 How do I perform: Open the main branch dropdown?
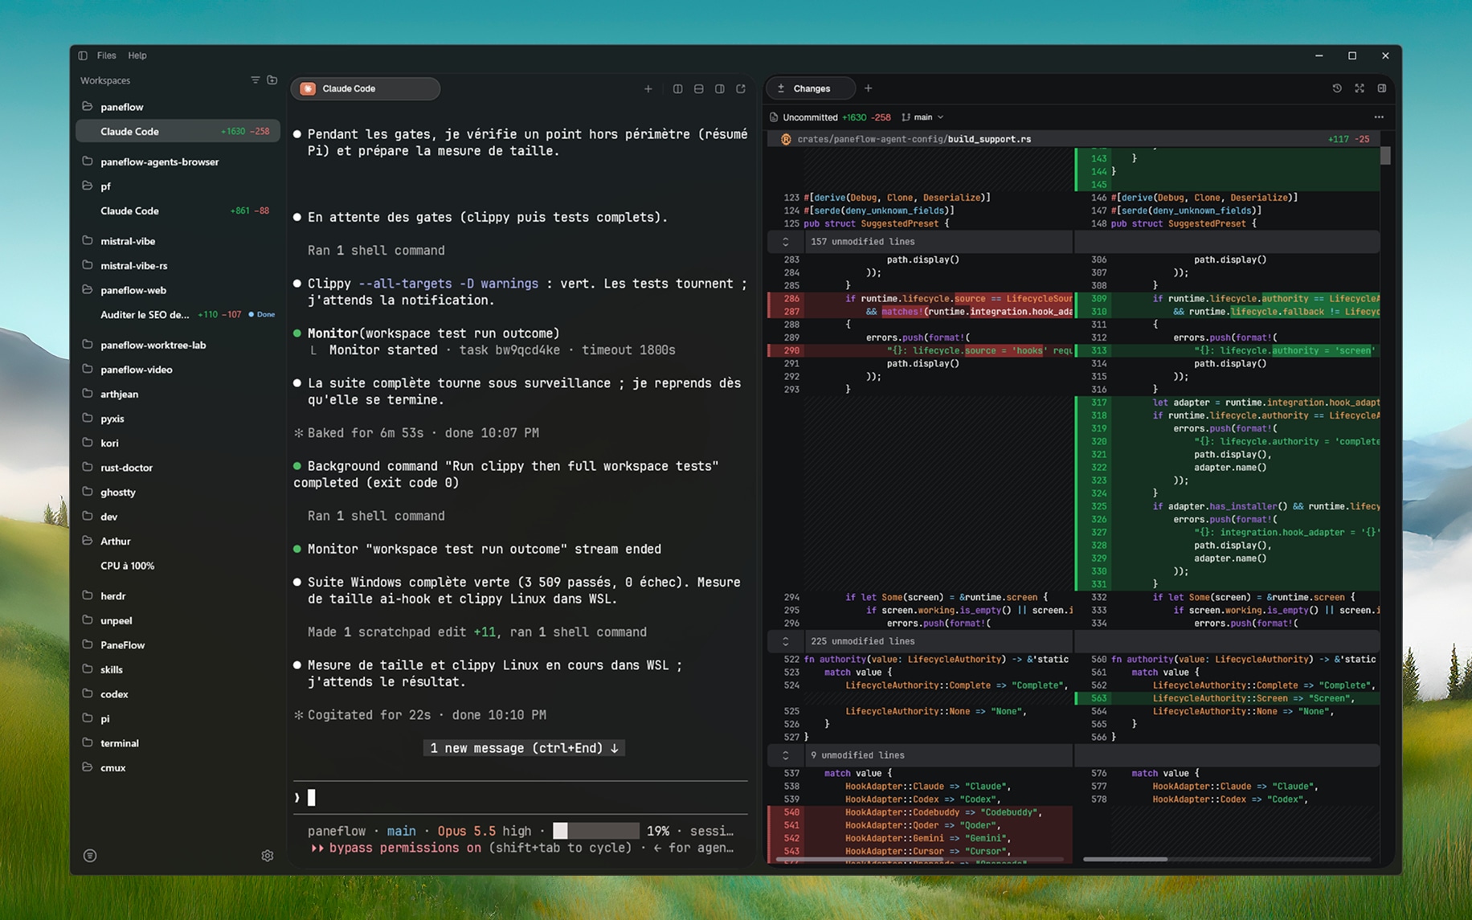tap(923, 117)
